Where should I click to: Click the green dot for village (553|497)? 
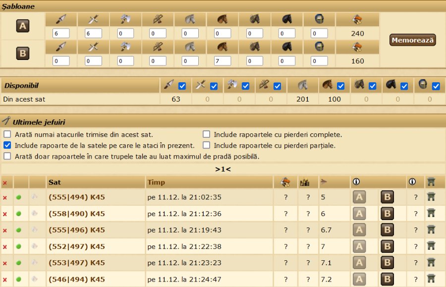(19, 263)
